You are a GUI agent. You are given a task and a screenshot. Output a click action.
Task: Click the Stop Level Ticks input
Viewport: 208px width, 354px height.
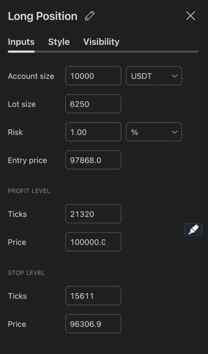tap(93, 296)
